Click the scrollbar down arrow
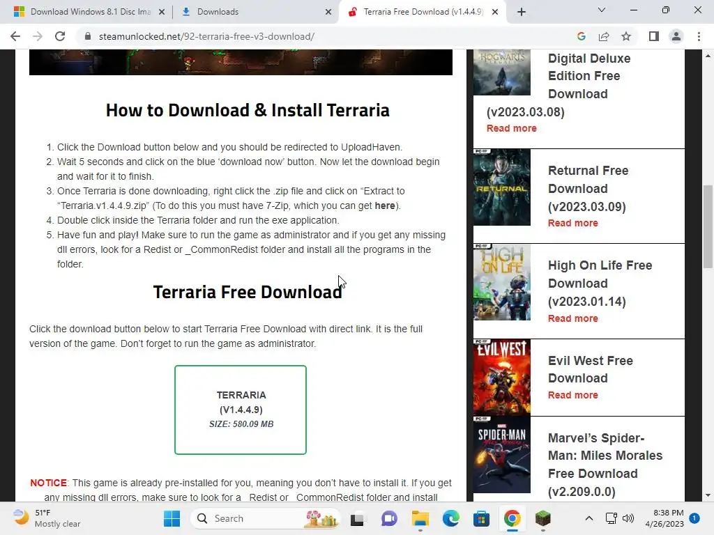714x535 pixels. [708, 495]
